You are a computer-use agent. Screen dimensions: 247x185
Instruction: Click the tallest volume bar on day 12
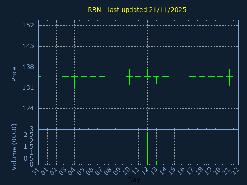[147, 148]
